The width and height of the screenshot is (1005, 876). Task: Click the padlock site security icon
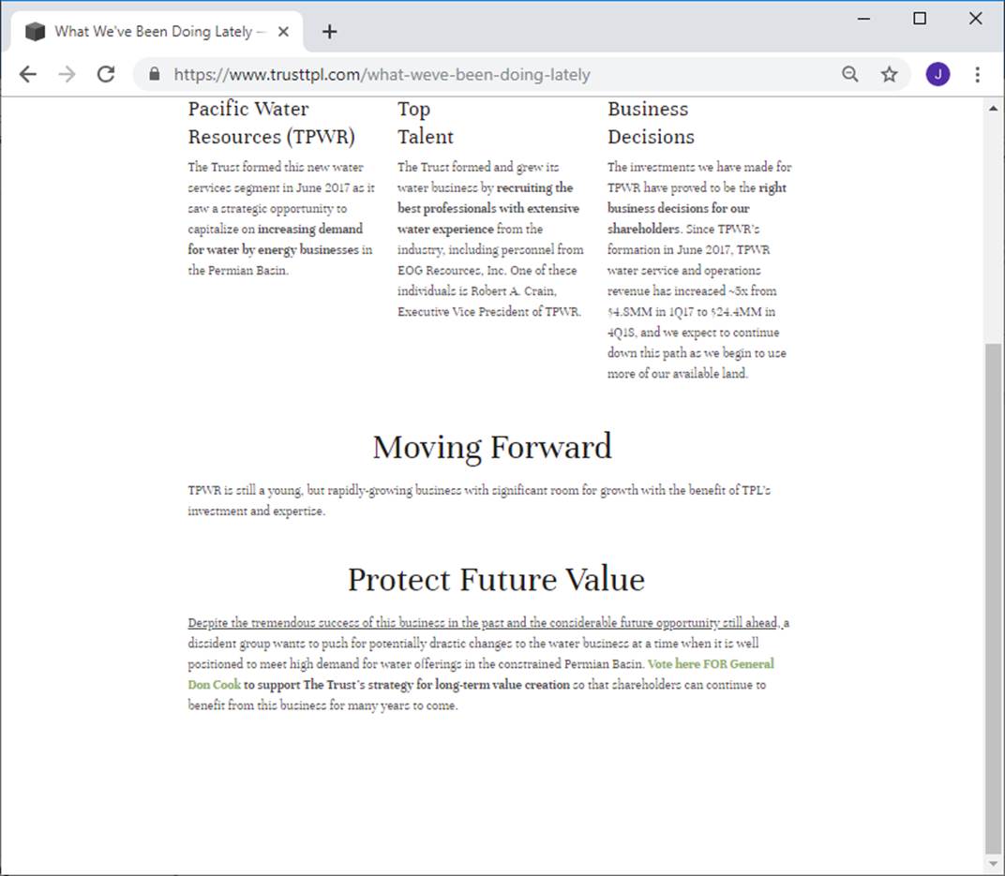155,75
